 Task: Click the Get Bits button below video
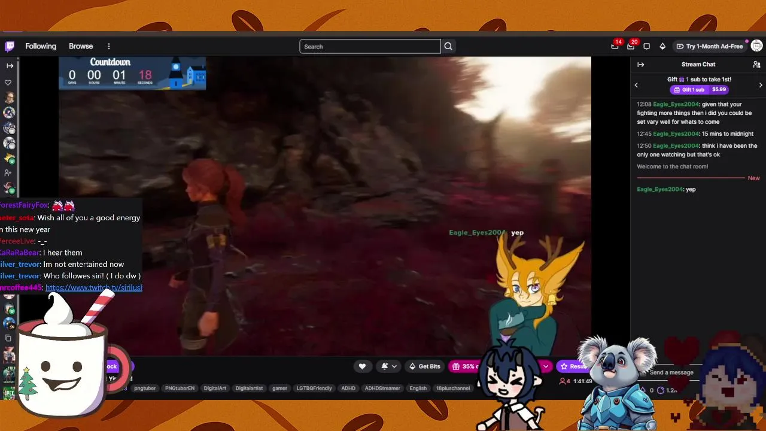(x=425, y=366)
